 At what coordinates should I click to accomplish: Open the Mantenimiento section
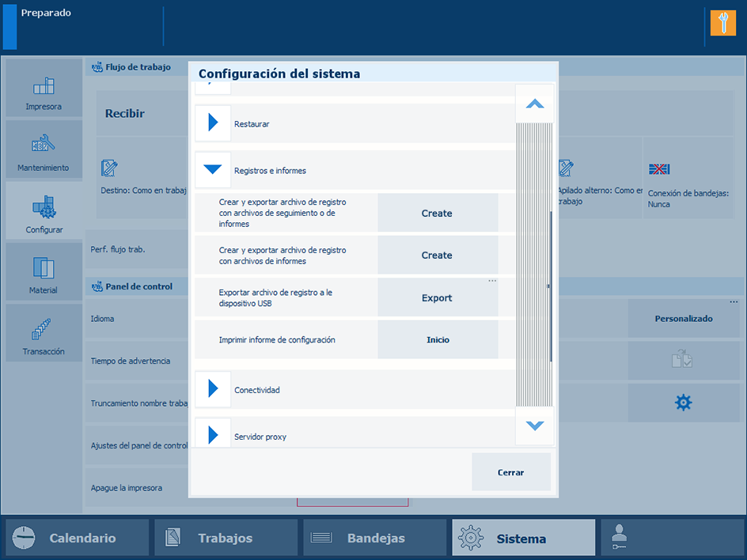click(x=44, y=150)
